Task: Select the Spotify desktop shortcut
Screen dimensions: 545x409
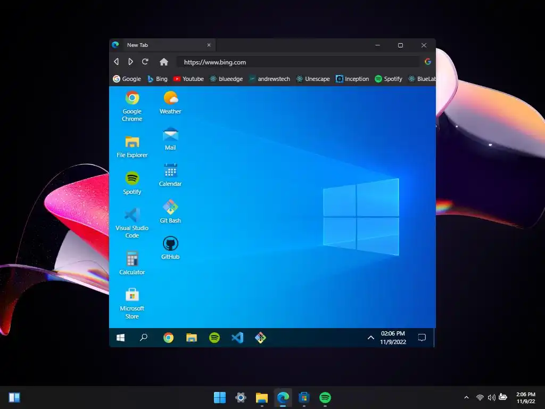Action: [x=132, y=183]
